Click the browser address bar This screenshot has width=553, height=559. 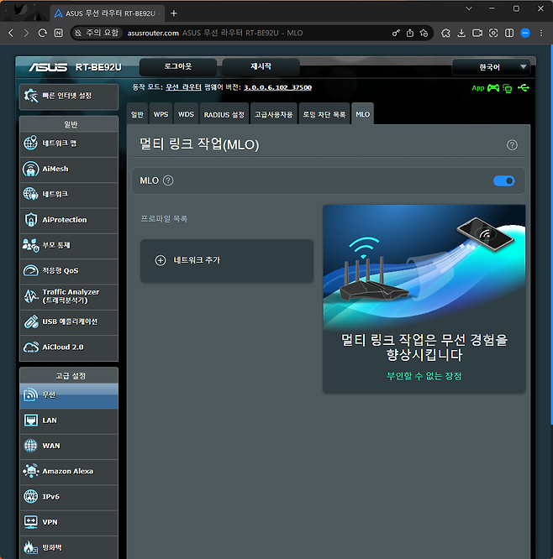252,33
